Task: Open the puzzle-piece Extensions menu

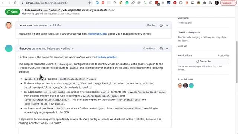Action: (205, 3)
